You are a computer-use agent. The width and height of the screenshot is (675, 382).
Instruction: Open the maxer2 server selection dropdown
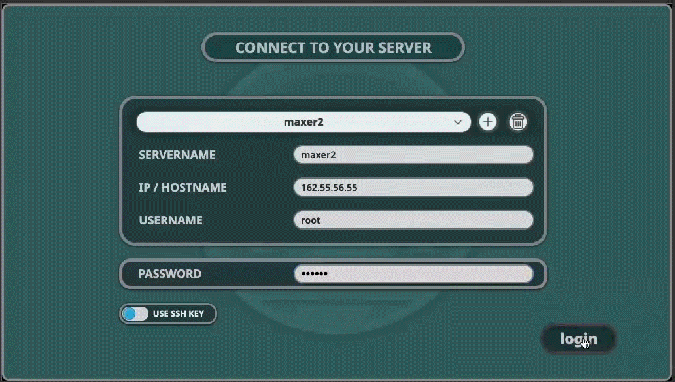303,122
